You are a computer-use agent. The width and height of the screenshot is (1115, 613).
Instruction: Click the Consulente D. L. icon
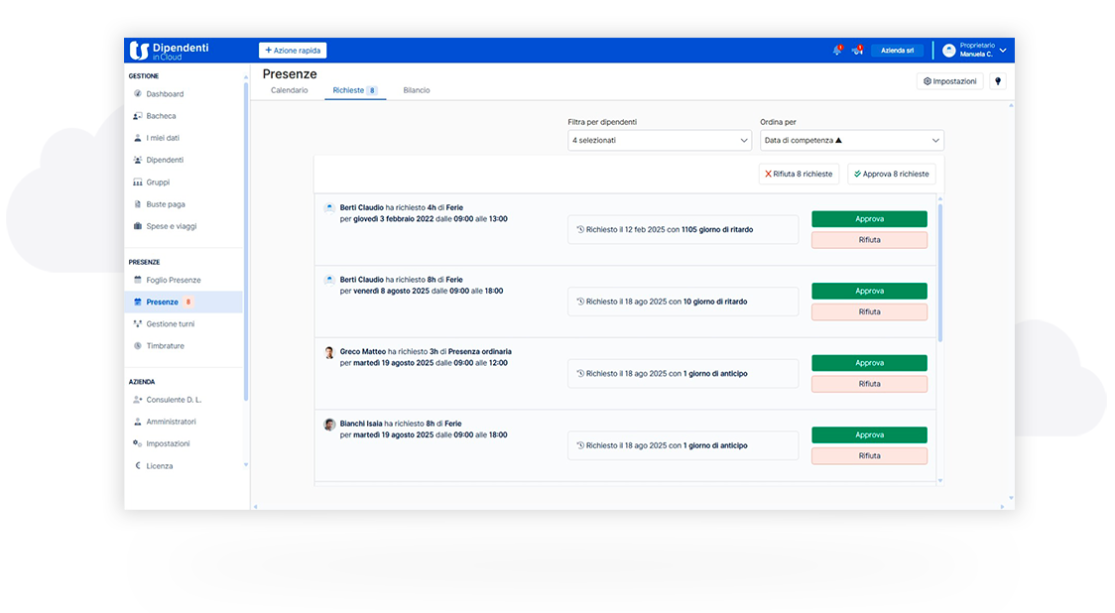click(x=137, y=400)
